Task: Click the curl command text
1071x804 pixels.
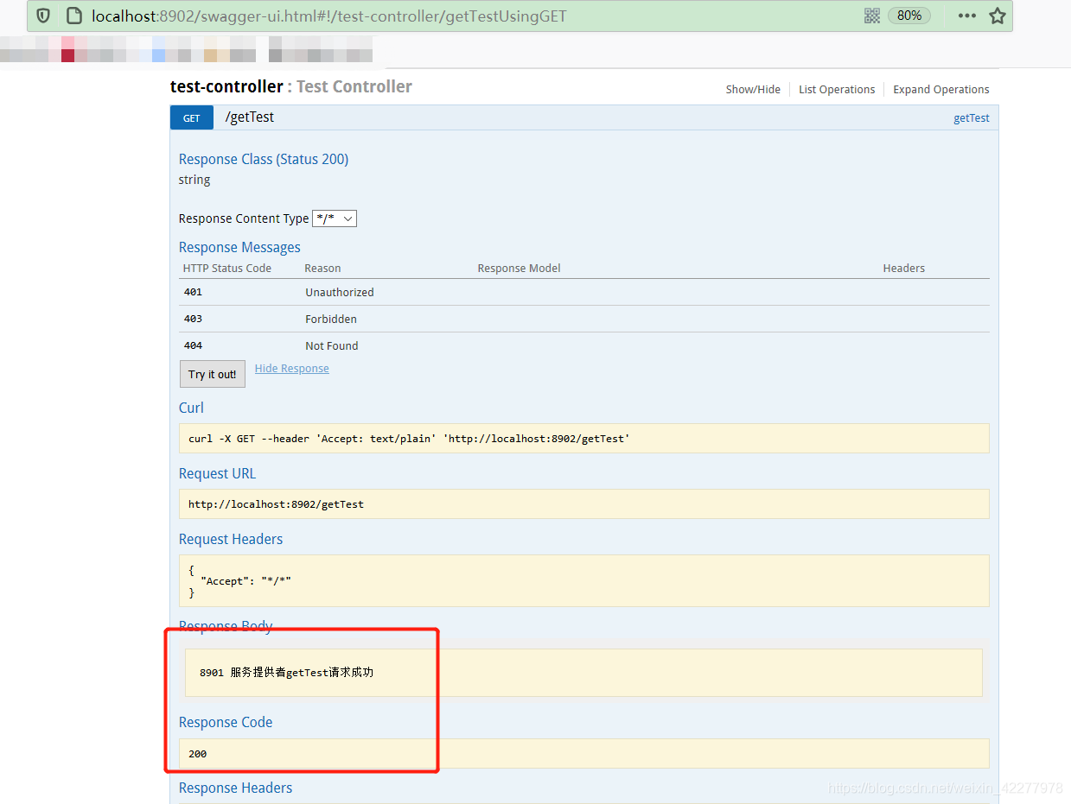Action: tap(409, 439)
